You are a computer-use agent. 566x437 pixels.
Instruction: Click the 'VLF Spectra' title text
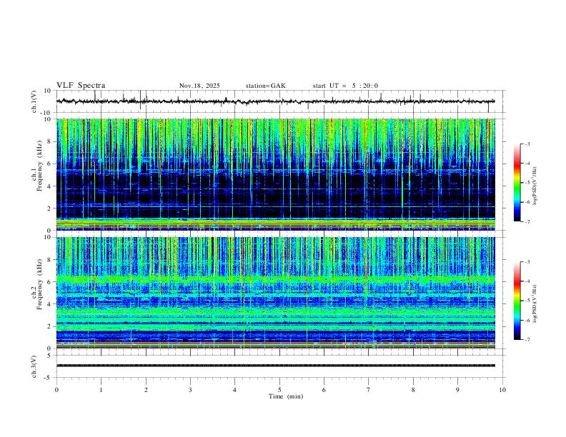pyautogui.click(x=81, y=86)
